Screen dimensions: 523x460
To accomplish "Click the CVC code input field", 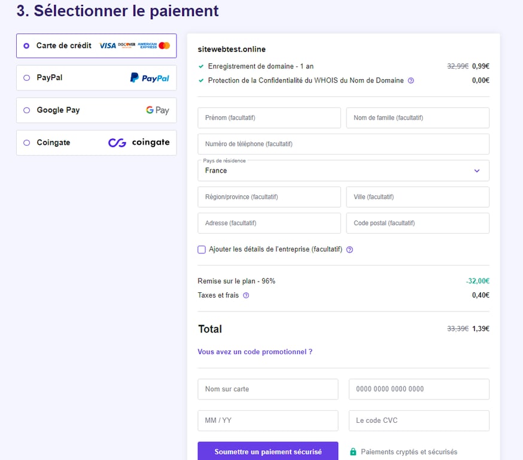I will point(418,420).
